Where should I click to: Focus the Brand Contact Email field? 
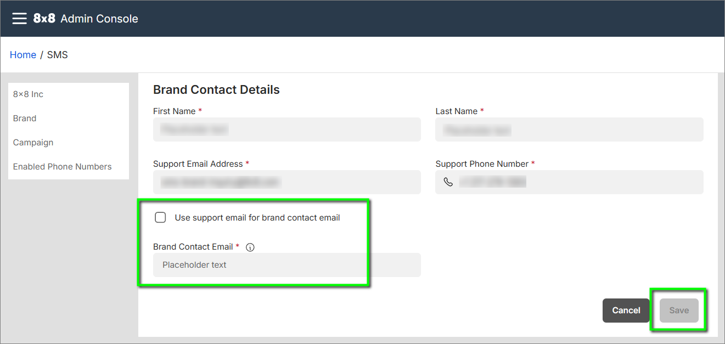(x=286, y=265)
